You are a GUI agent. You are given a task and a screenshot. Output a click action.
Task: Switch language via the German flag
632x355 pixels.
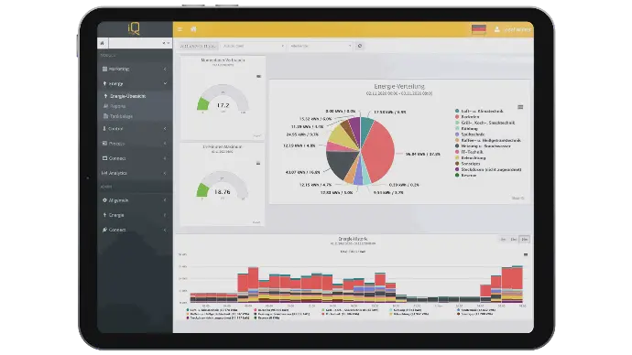(479, 29)
